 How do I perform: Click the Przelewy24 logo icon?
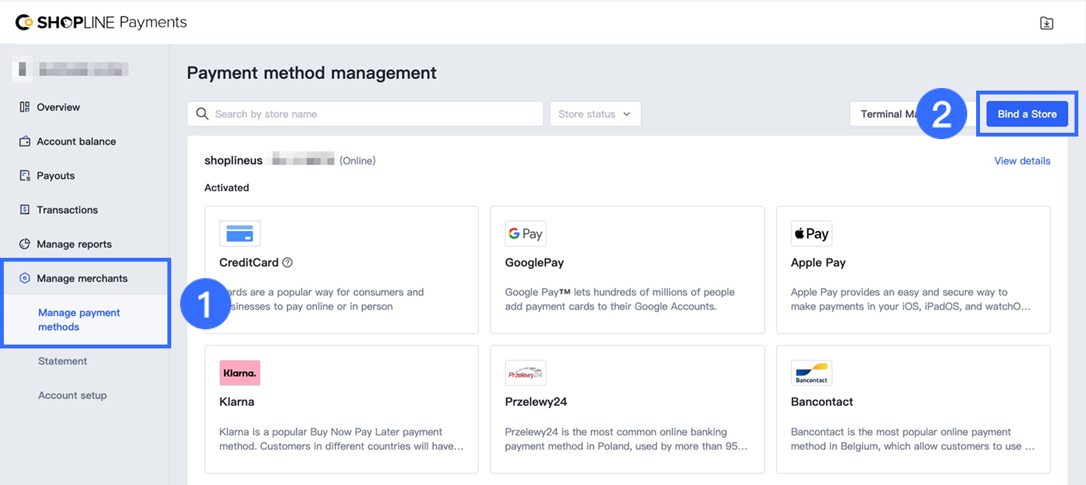[525, 373]
